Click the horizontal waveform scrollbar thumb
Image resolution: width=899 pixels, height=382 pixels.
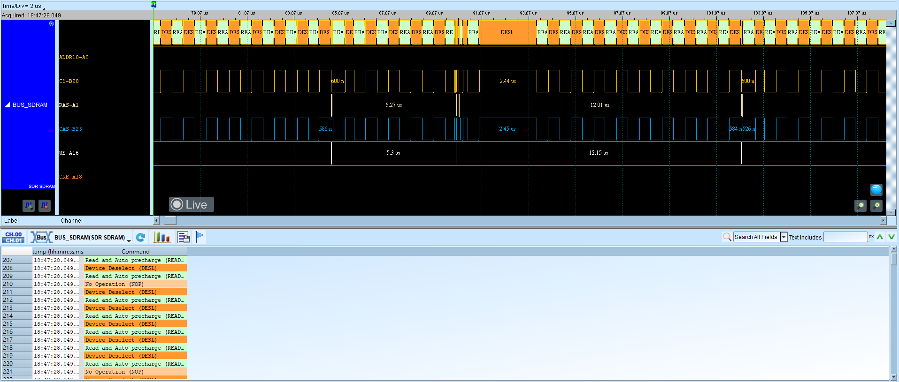170,220
